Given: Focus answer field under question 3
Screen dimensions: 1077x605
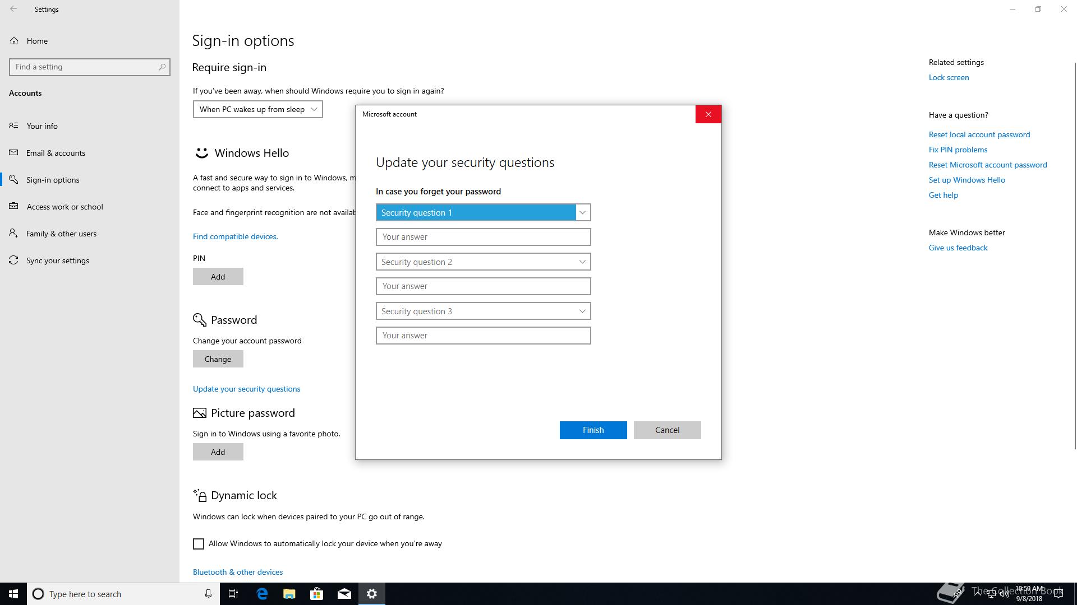Looking at the screenshot, I should coord(484,336).
